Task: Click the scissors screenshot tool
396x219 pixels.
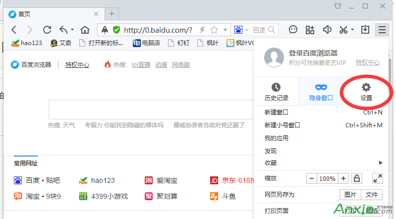Action: pos(343,30)
